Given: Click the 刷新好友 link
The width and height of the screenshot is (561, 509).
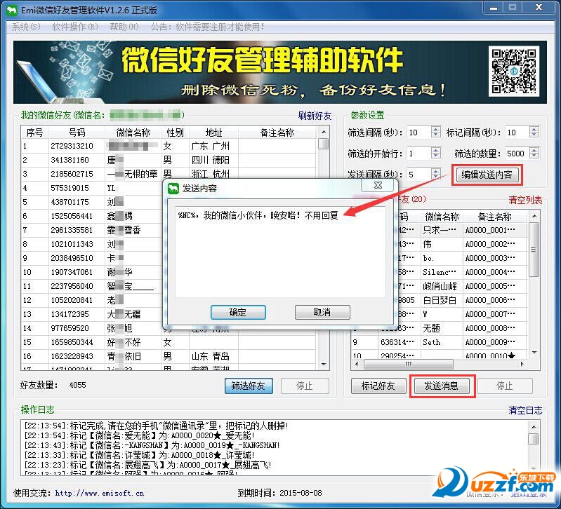Looking at the screenshot, I should [315, 116].
